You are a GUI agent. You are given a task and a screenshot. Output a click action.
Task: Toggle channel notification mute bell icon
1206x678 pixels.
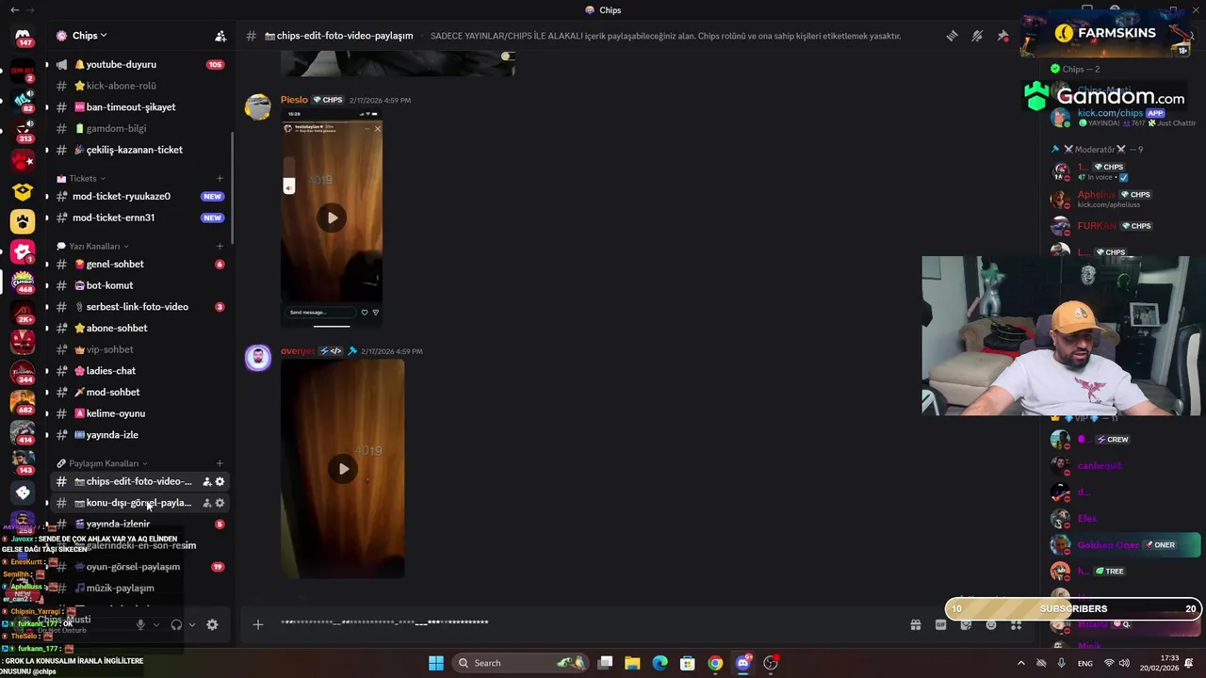pyautogui.click(x=977, y=36)
